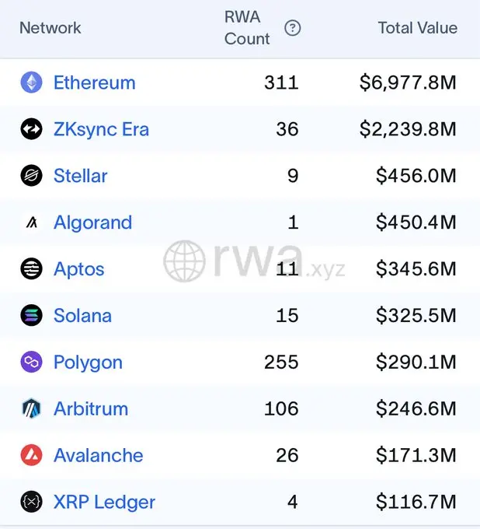
Task: Click the Aptos logo icon
Action: [x=31, y=269]
